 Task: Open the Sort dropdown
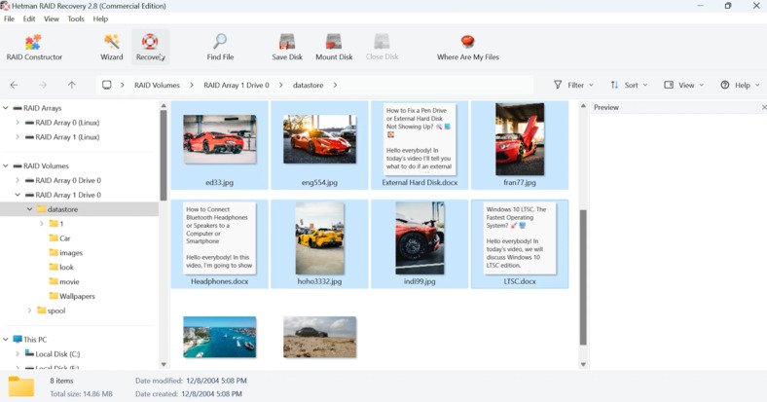629,86
